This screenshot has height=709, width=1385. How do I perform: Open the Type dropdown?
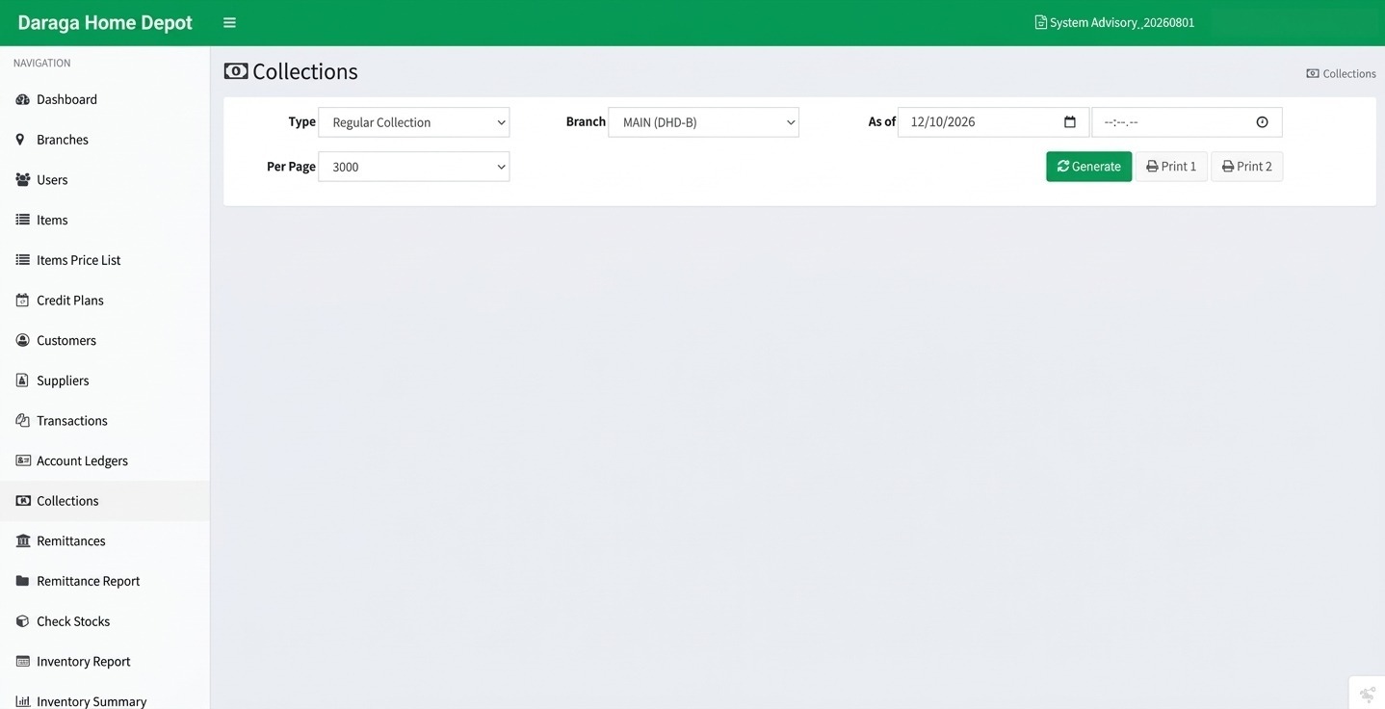pos(414,122)
